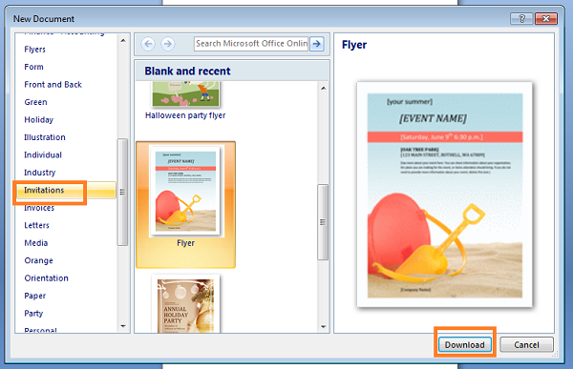This screenshot has width=573, height=369.
Task: Select Holiday category
Action: point(39,120)
